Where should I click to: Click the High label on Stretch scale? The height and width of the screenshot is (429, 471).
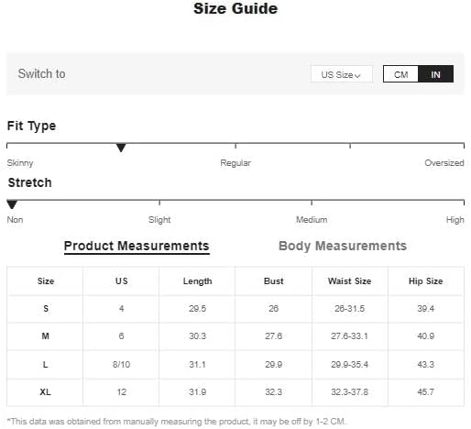[x=455, y=220]
